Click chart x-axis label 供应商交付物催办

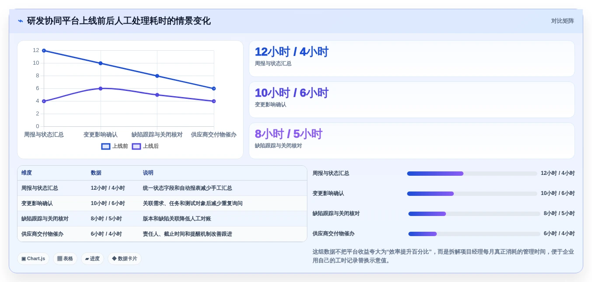coord(214,135)
